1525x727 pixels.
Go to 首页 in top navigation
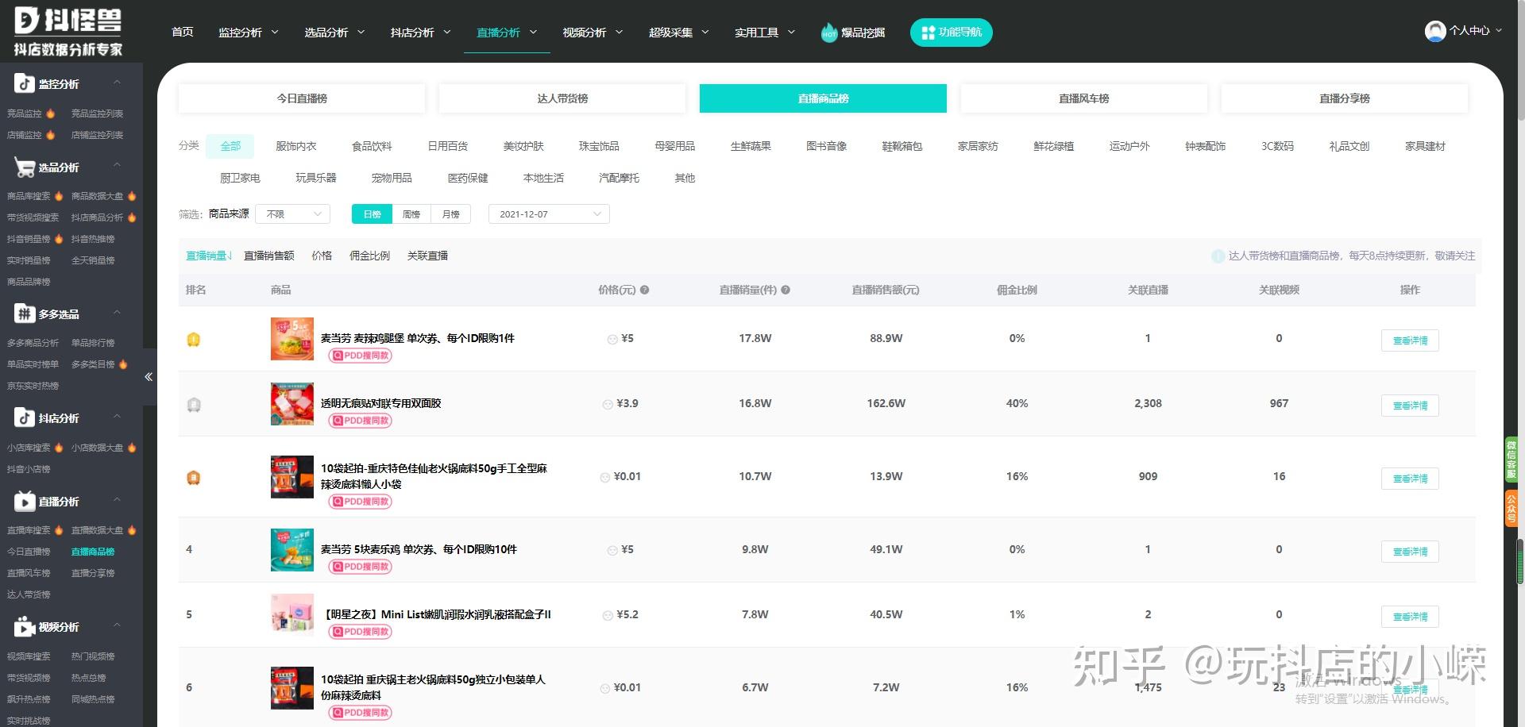pos(183,33)
